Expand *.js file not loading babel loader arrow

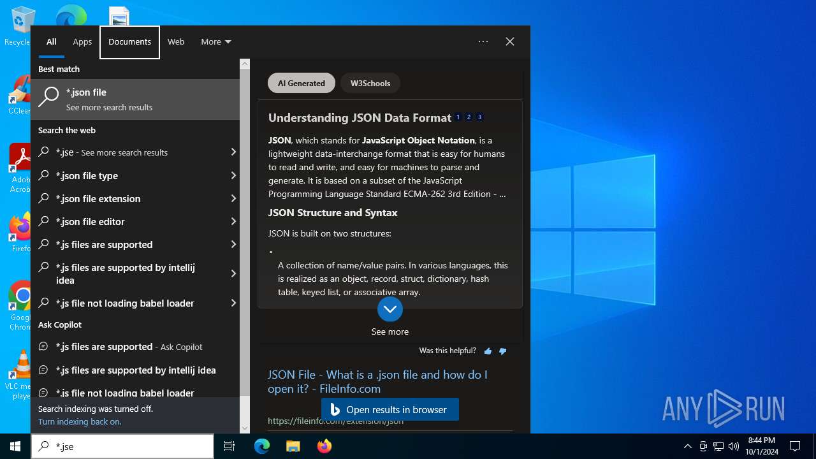pos(233,303)
